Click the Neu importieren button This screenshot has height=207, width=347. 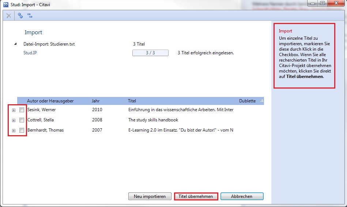[150, 196]
